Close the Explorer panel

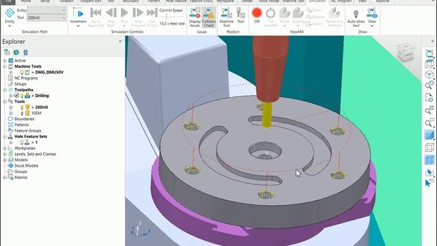tap(120, 41)
